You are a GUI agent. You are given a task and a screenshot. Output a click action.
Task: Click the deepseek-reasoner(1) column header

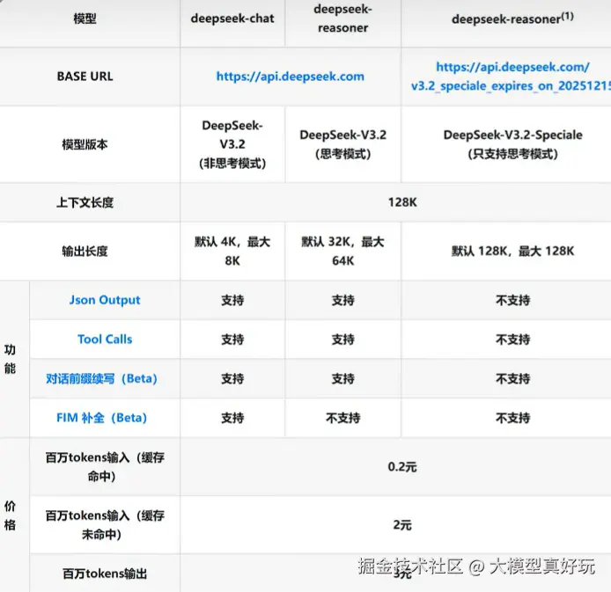pyautogui.click(x=512, y=18)
